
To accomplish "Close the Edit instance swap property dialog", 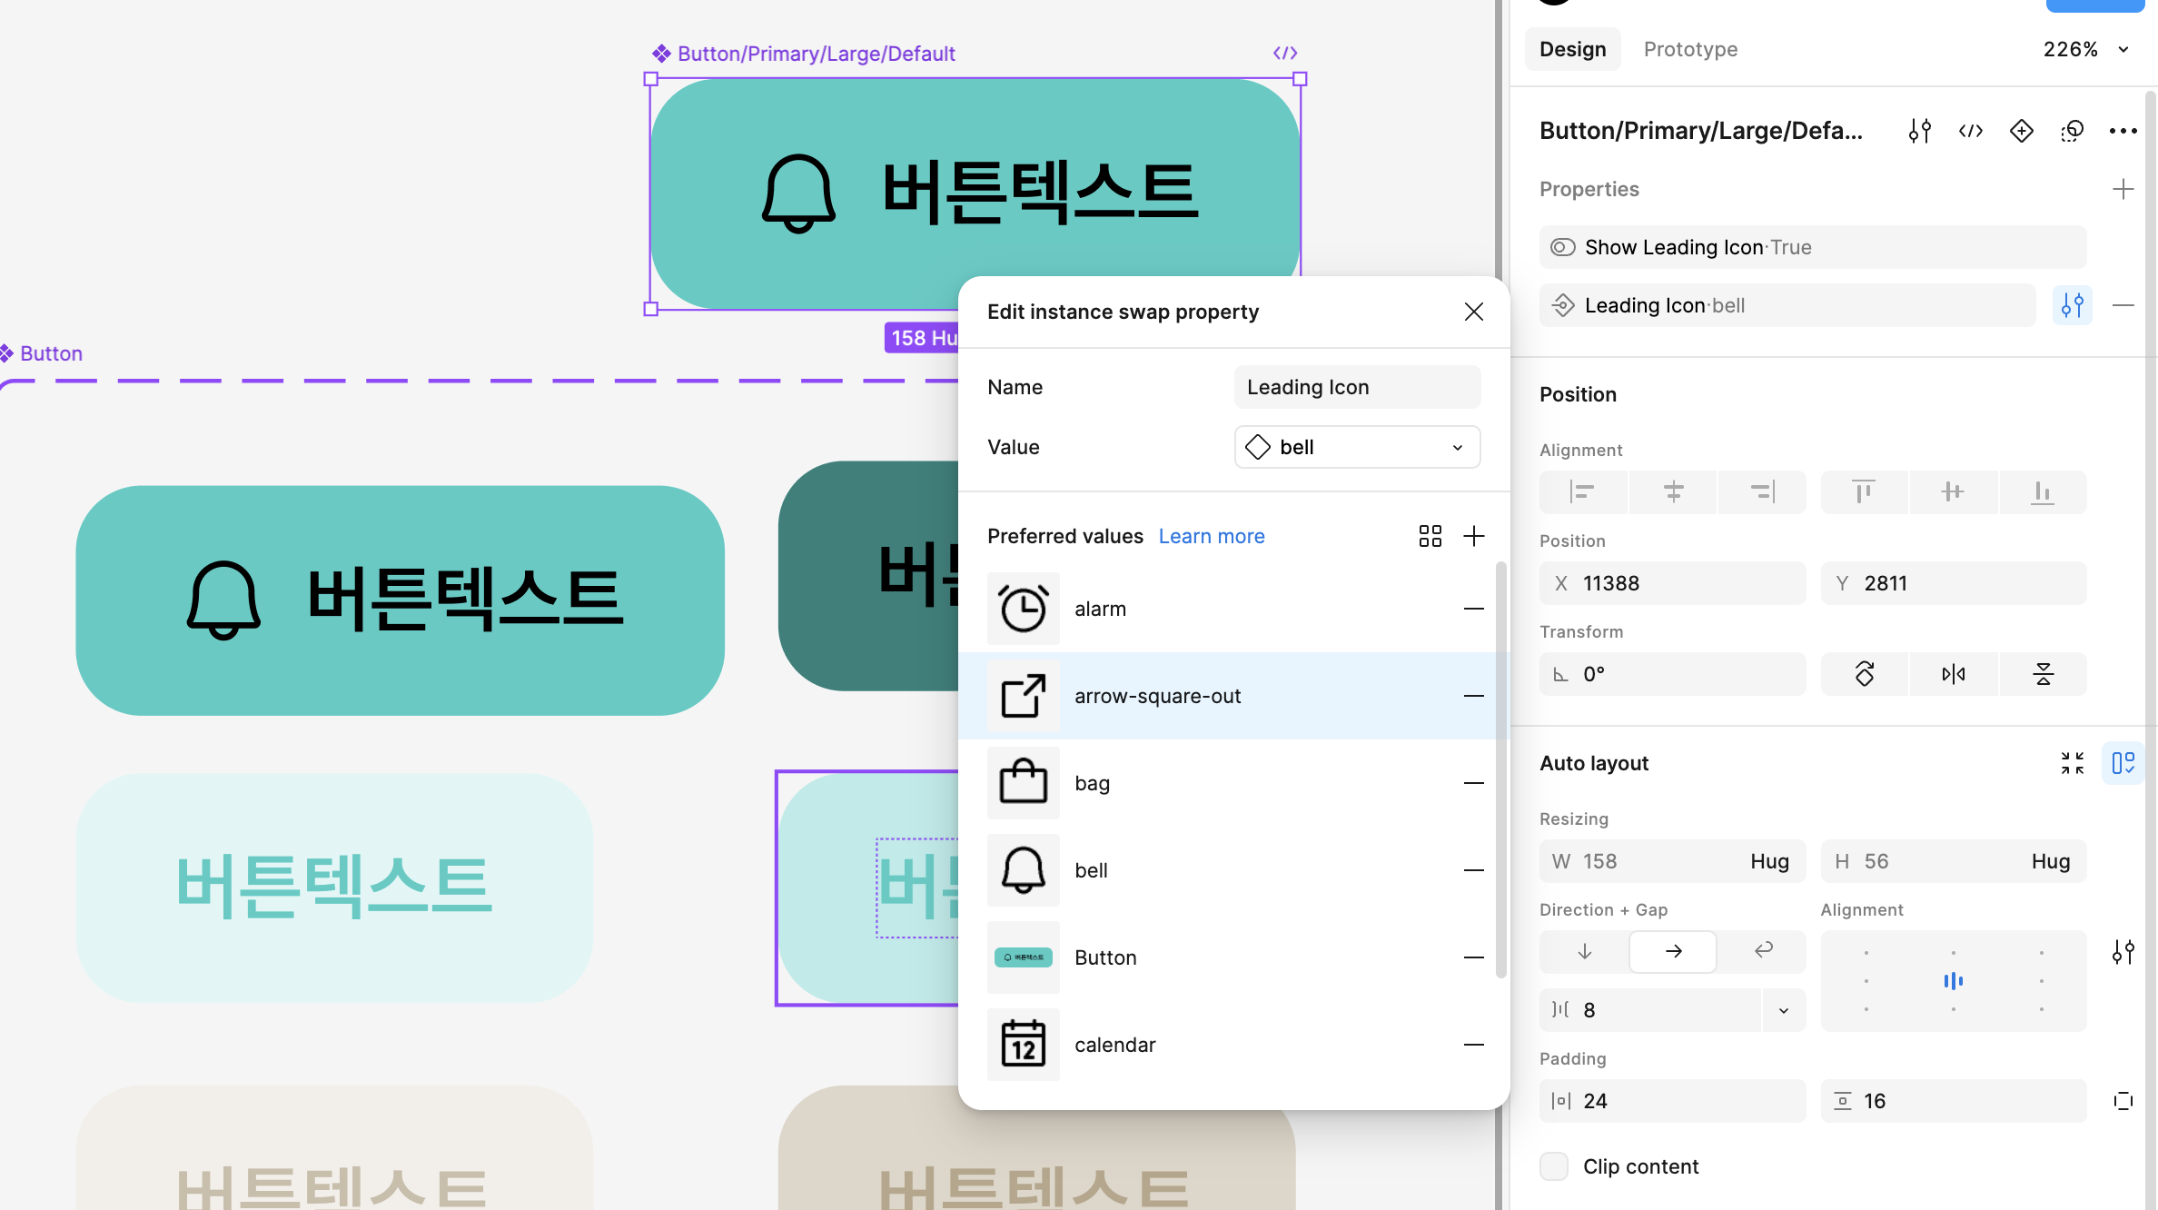I will (1473, 312).
